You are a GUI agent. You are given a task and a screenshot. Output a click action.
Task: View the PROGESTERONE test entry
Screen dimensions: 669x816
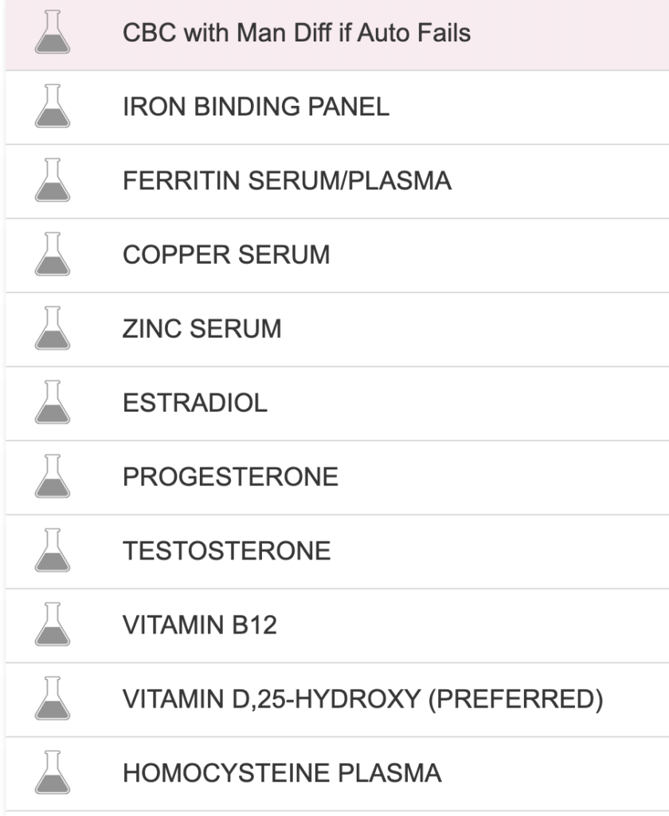(x=337, y=477)
